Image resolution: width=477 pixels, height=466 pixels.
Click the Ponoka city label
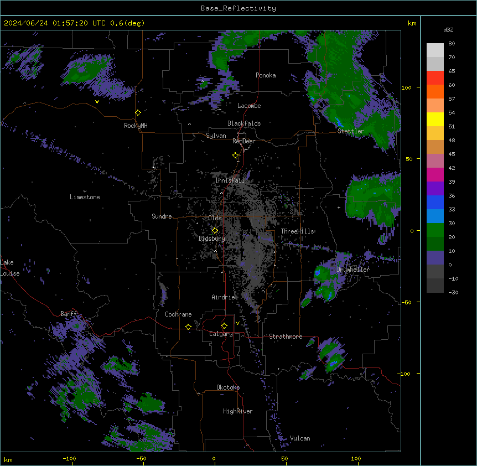tap(266, 75)
